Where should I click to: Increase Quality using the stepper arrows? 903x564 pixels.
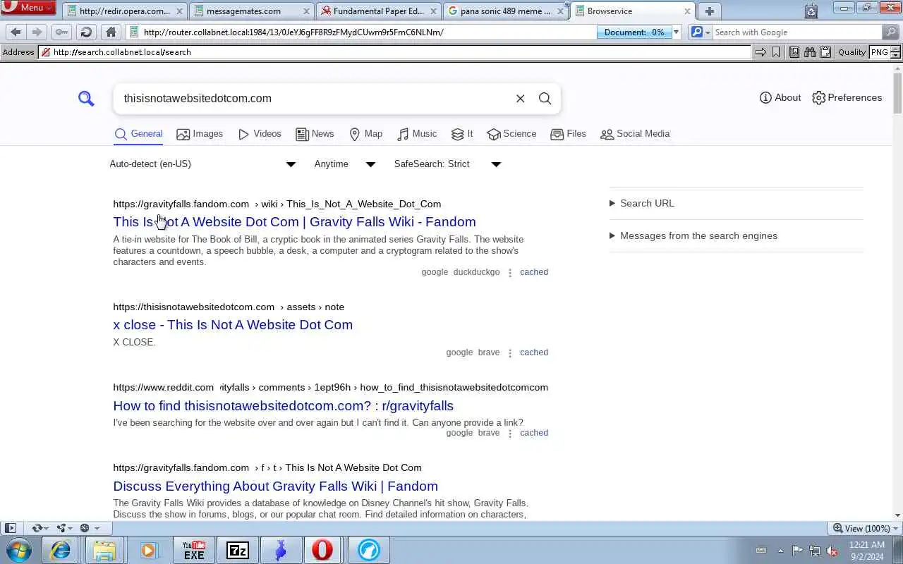[896, 49]
